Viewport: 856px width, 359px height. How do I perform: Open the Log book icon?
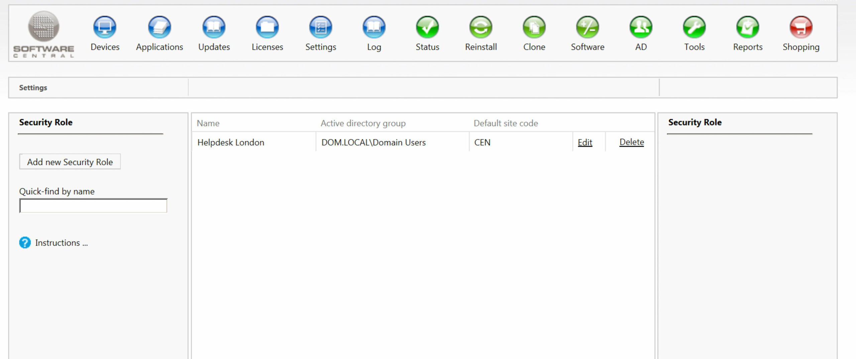tap(374, 27)
